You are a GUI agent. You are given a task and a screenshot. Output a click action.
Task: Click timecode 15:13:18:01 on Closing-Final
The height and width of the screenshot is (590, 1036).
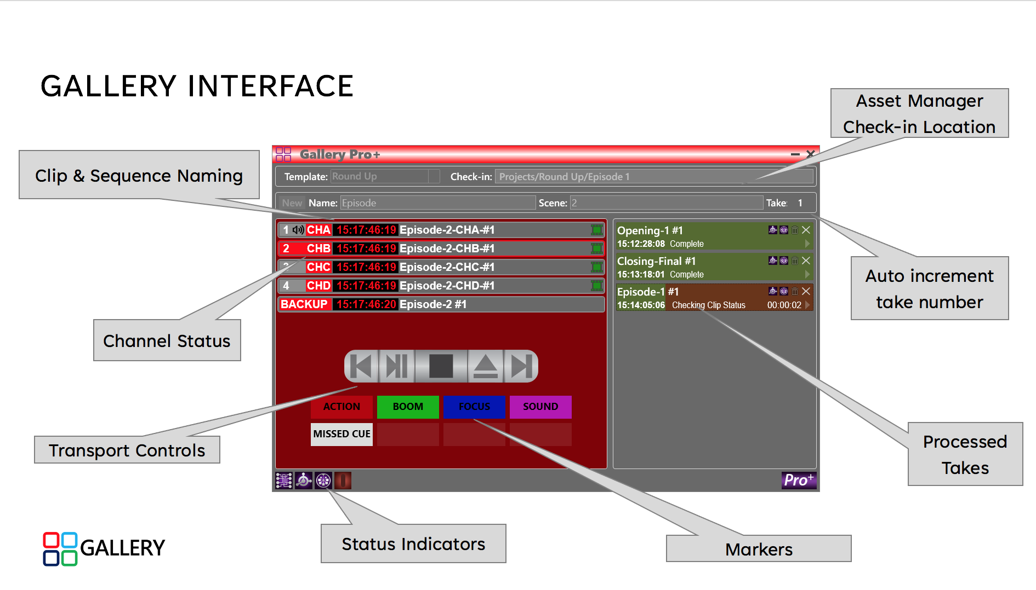pyautogui.click(x=641, y=275)
